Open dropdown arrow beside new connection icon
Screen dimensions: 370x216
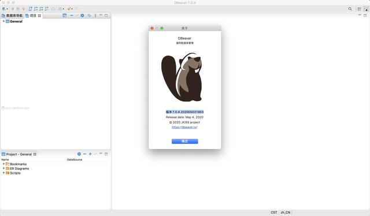[x=8, y=9]
